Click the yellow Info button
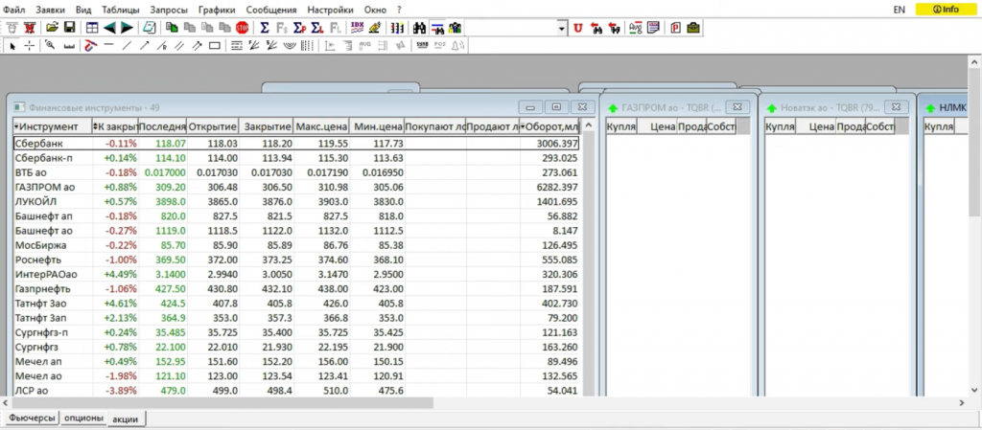Screen dimensions: 982x430 [x=946, y=10]
